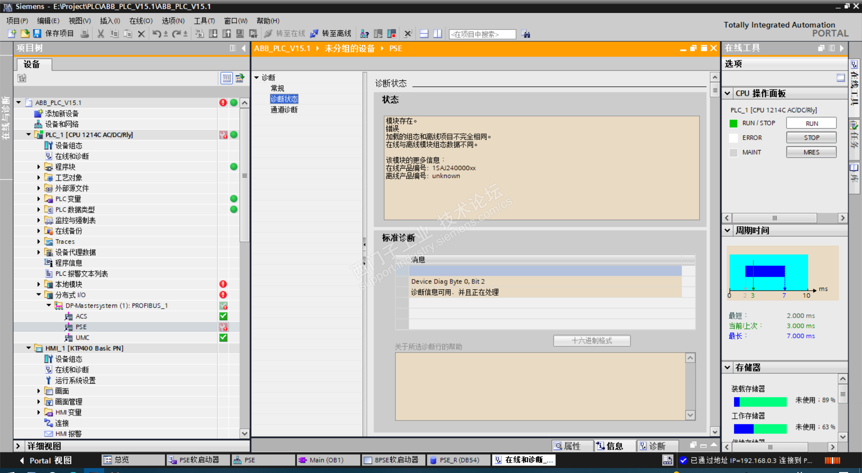Collapse the 周期时间 section
This screenshot has width=862, height=473.
(x=728, y=230)
